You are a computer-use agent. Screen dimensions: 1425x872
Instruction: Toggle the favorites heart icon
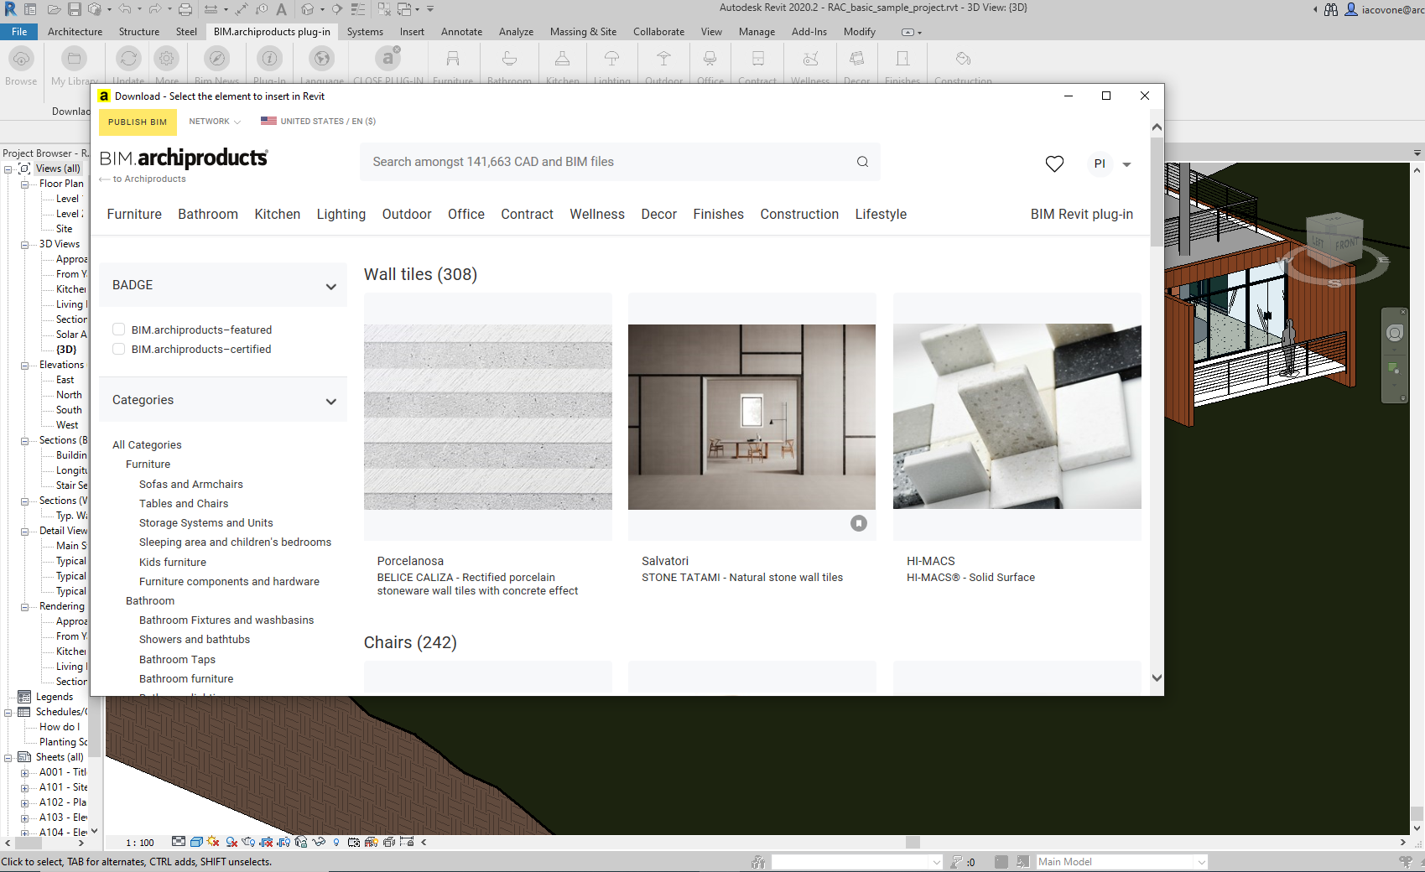point(1054,163)
